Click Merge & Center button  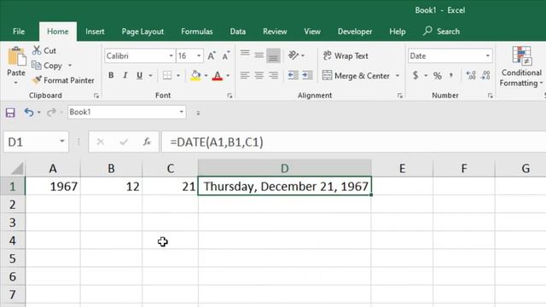click(356, 76)
